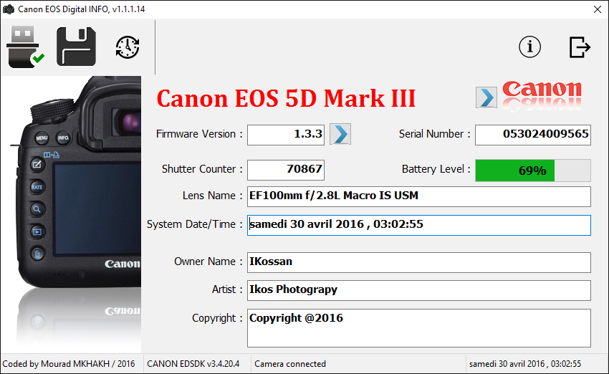Image resolution: width=609 pixels, height=374 pixels.
Task: Click the 'Canon EOS 5D Mark III' heading
Action: (x=287, y=98)
